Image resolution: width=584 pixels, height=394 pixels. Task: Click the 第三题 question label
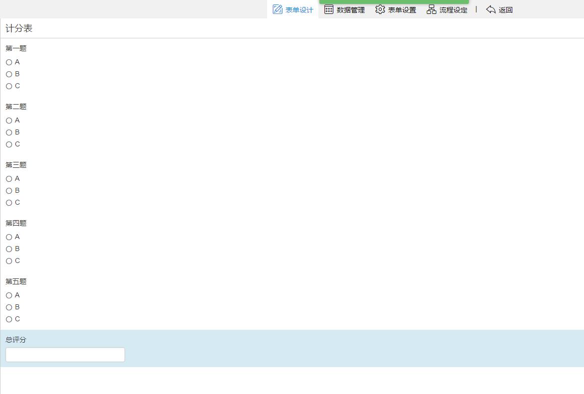tap(16, 165)
